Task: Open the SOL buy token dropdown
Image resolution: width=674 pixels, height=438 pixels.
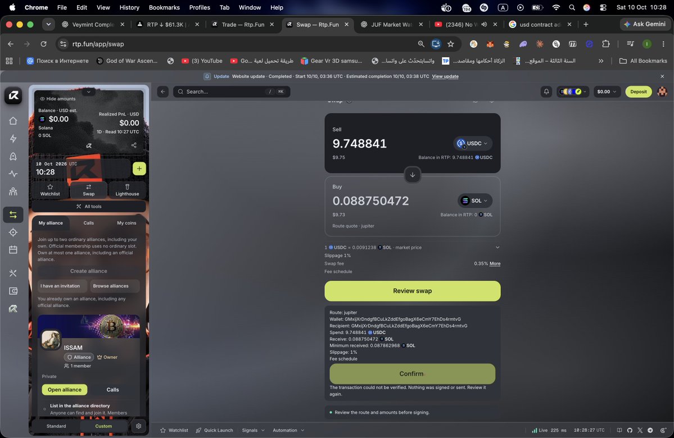Action: point(475,200)
